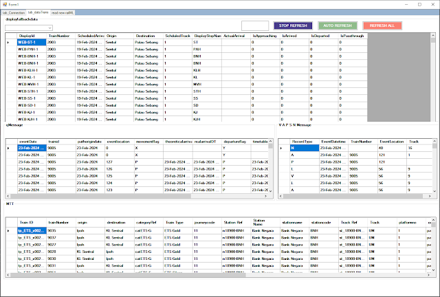This screenshot has width=440, height=297.
Task: Select MTT trainNumber cell 9035
Action: point(61,230)
